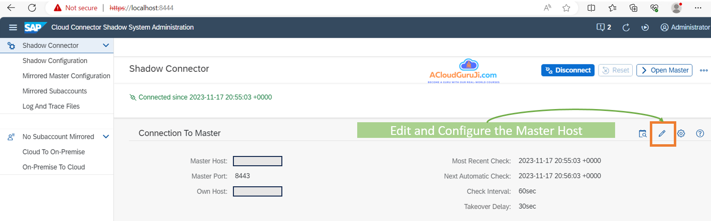Screen dimensions: 711x221
Task: Add this page to browser favorites
Action: 566,8
